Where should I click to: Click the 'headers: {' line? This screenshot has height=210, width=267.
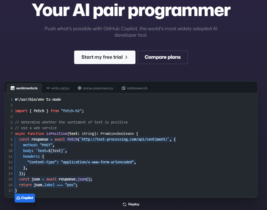pyautogui.click(x=34, y=157)
